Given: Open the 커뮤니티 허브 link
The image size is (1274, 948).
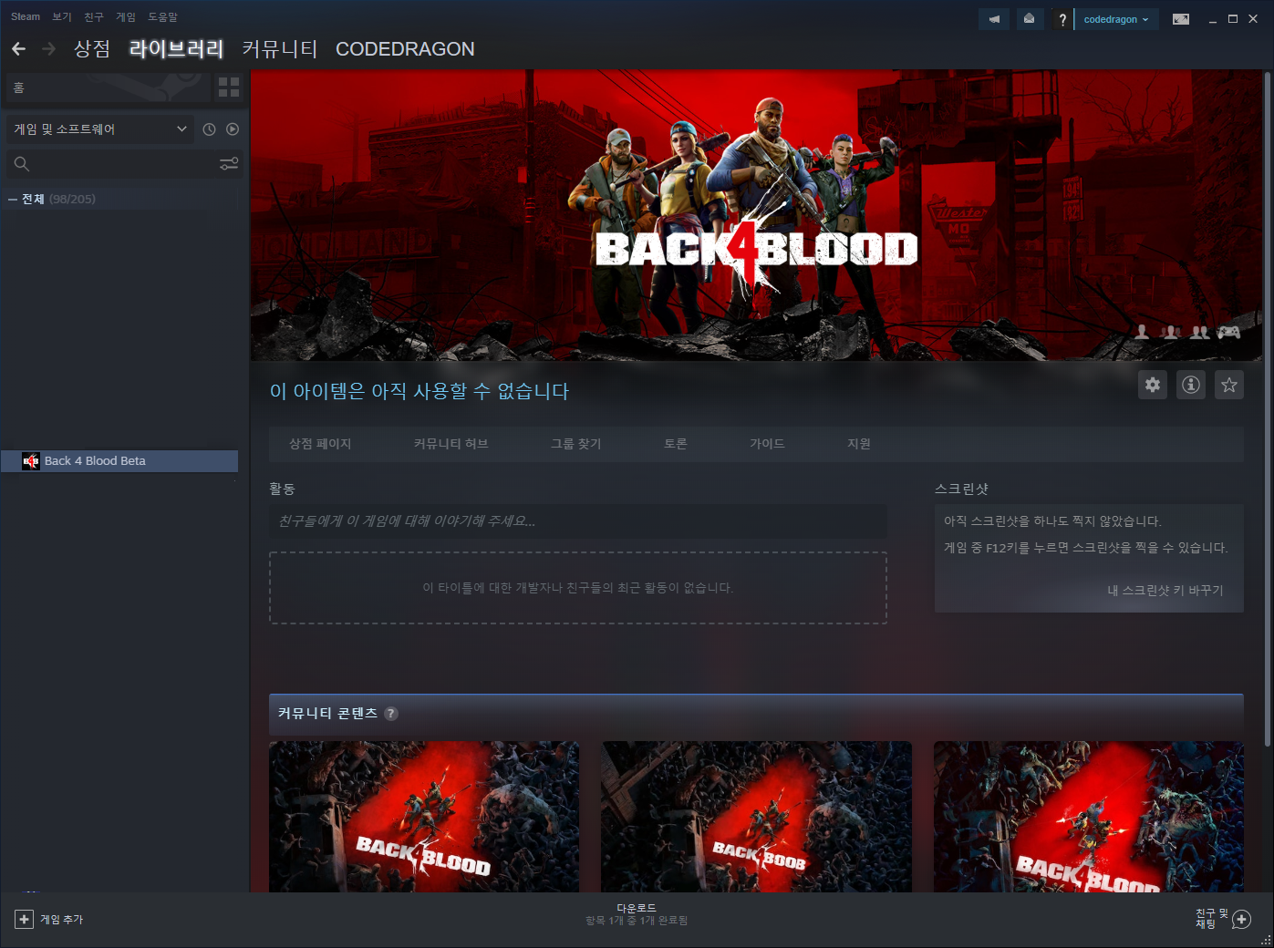Looking at the screenshot, I should (x=451, y=444).
